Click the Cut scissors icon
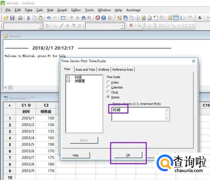 click(28, 18)
